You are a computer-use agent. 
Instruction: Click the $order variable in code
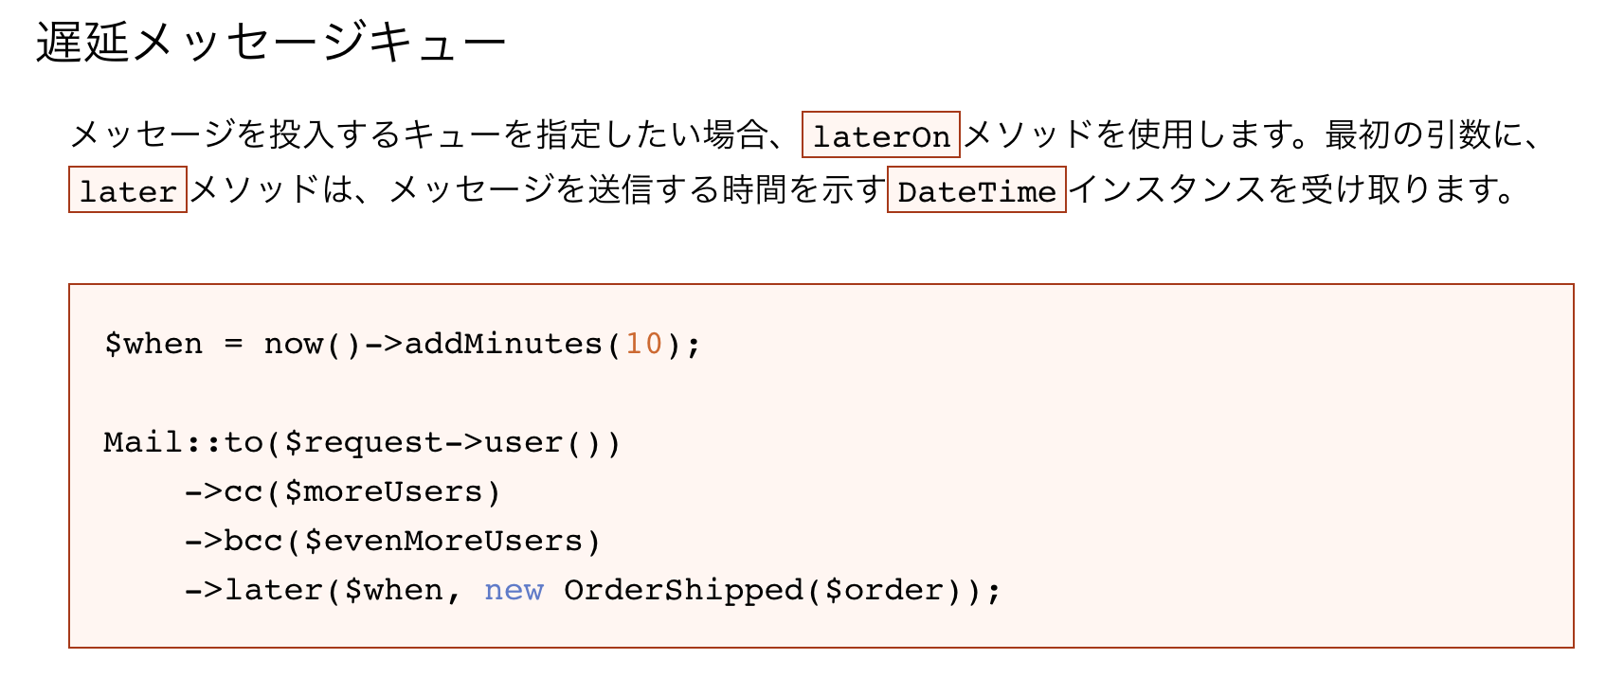pos(884,590)
